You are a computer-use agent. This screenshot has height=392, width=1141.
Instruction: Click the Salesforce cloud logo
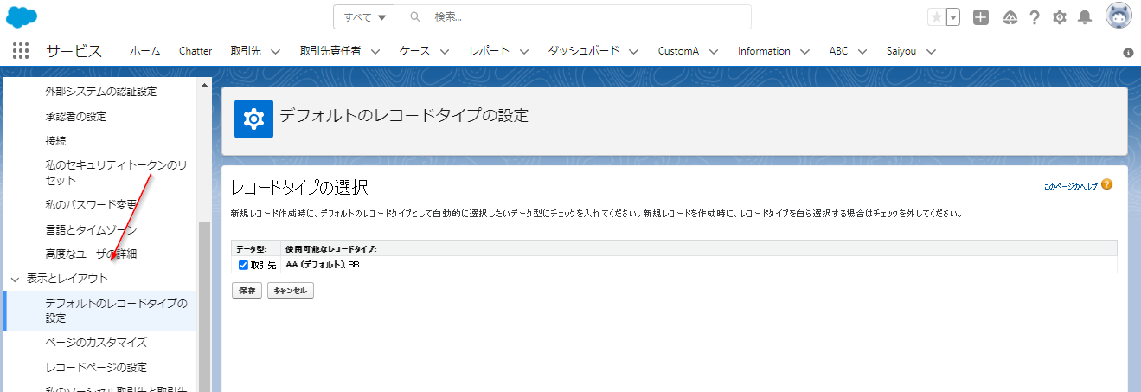pyautogui.click(x=22, y=16)
